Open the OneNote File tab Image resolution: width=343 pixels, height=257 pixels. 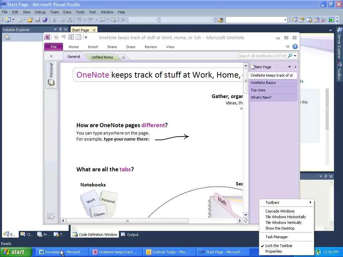[x=54, y=47]
